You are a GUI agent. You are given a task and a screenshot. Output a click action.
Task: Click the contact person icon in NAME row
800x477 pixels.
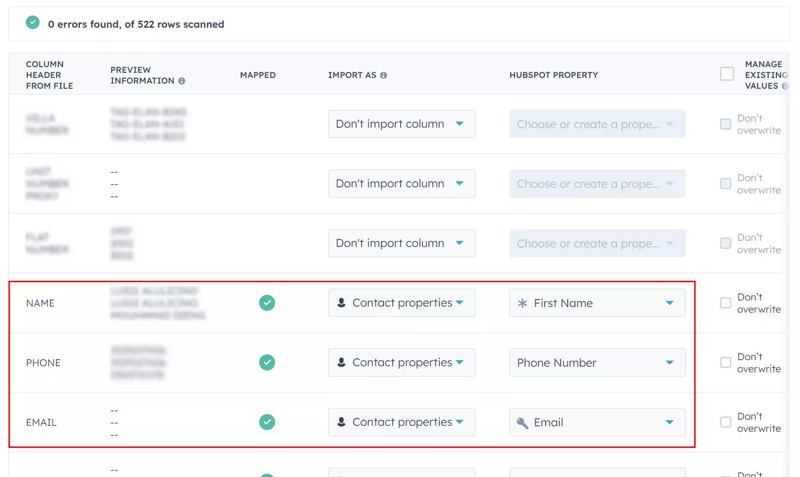[341, 303]
